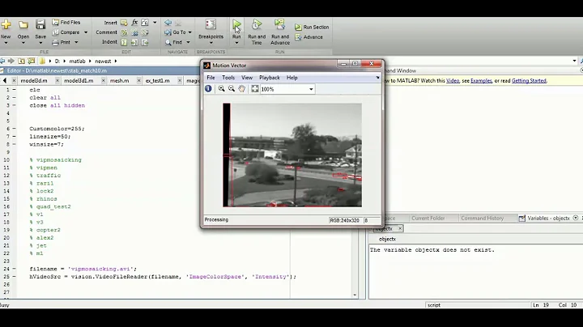Open a file using the folder icon
The width and height of the screenshot is (583, 327).
pyautogui.click(x=23, y=25)
